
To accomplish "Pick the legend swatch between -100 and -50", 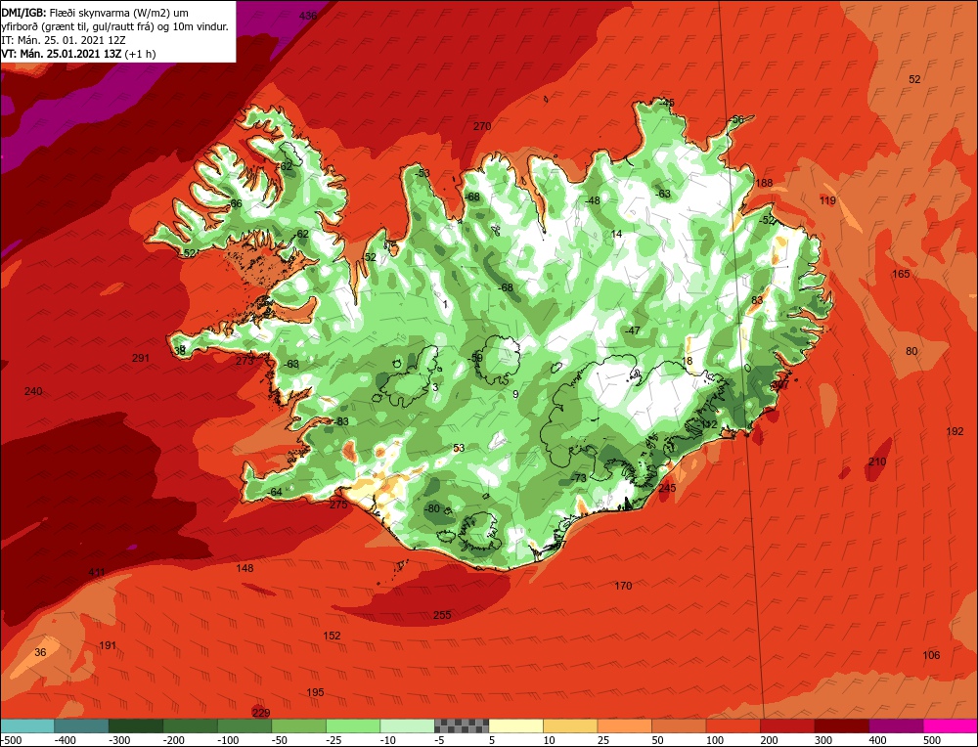I will [x=244, y=725].
